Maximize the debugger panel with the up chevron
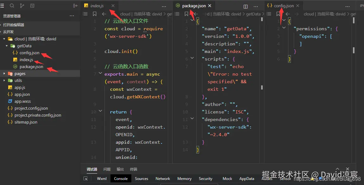The width and height of the screenshot is (364, 185). [337, 169]
